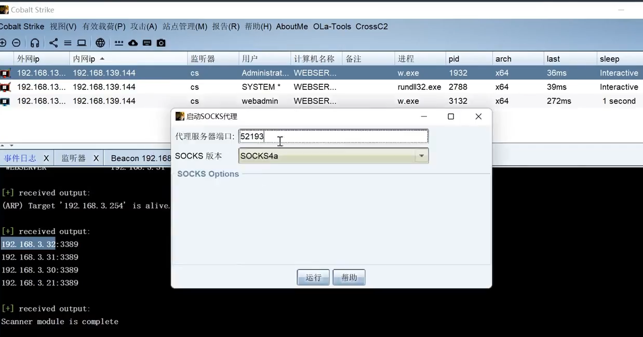View keystrokes via the keyboard icon

pos(147,43)
